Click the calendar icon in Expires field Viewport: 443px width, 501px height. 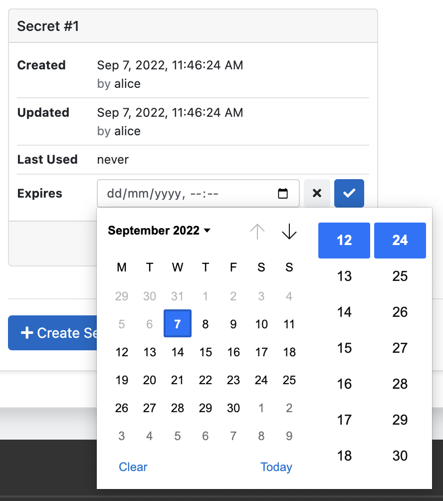point(283,194)
